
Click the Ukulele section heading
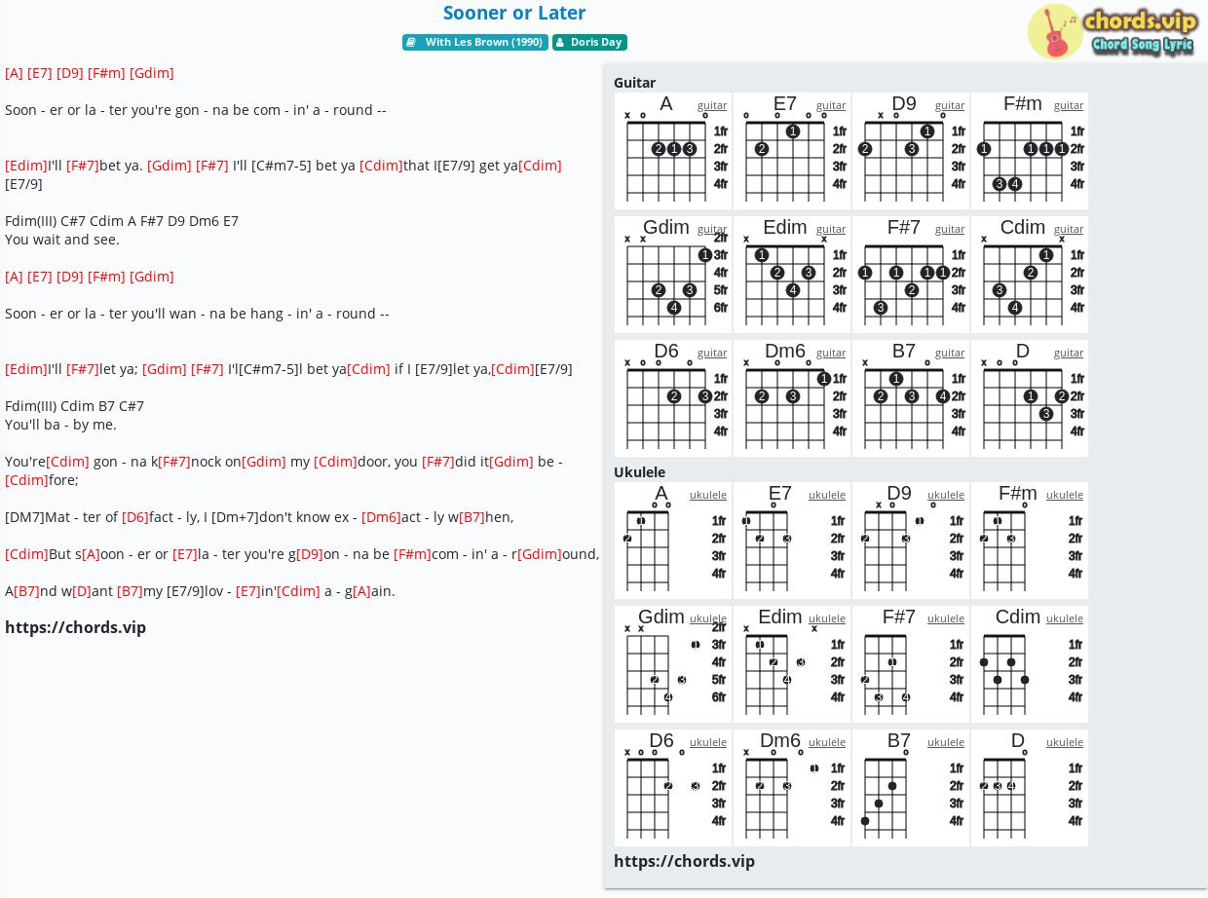639,472
